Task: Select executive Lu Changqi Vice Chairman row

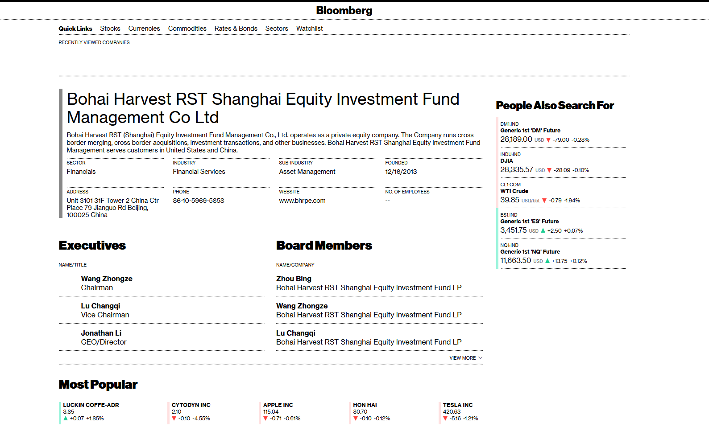Action: (162, 310)
